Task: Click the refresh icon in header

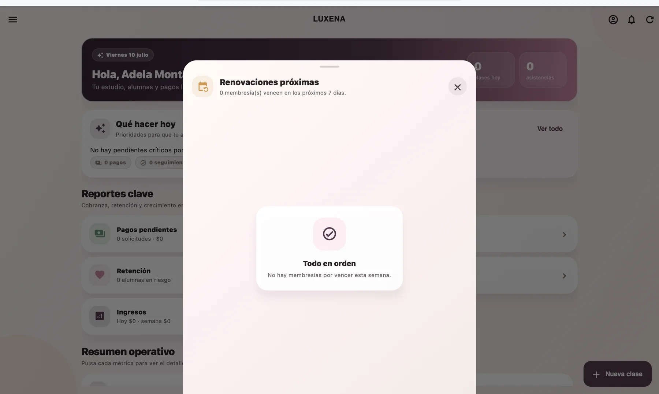Action: coord(650,19)
